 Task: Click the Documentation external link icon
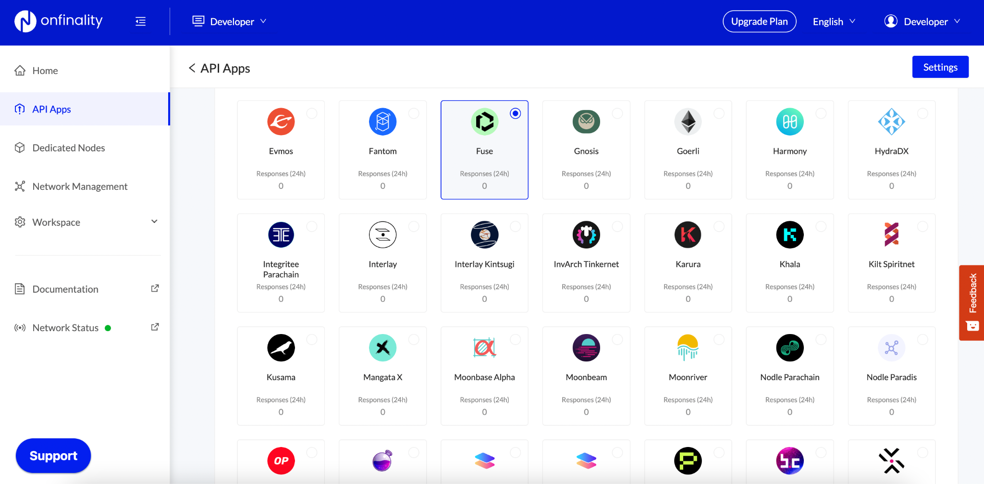click(x=155, y=288)
